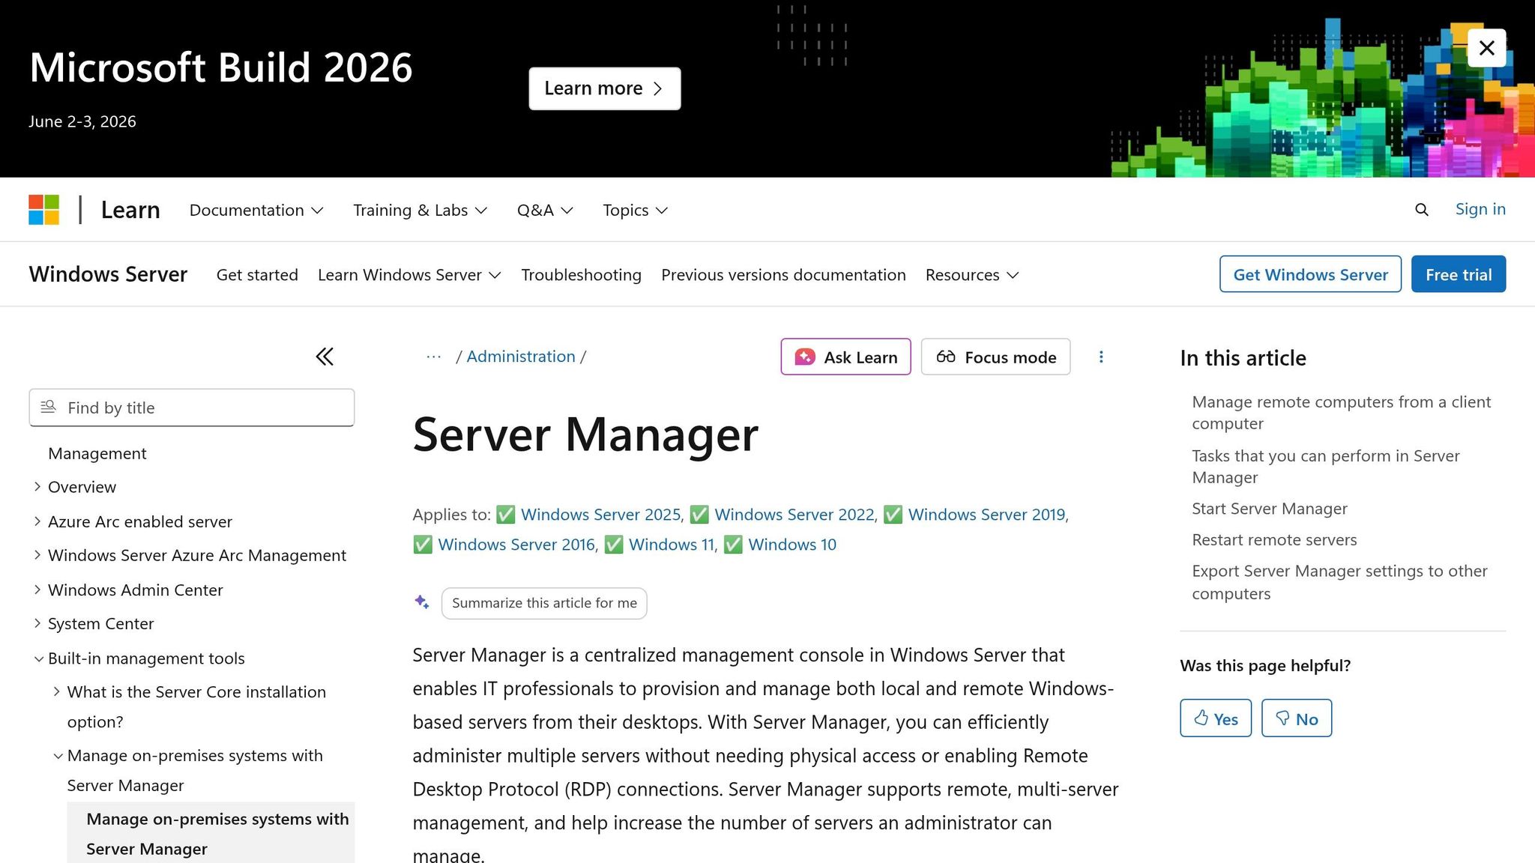Collapse the sidebar with the double-chevron icon
The image size is (1535, 863).
tap(324, 357)
